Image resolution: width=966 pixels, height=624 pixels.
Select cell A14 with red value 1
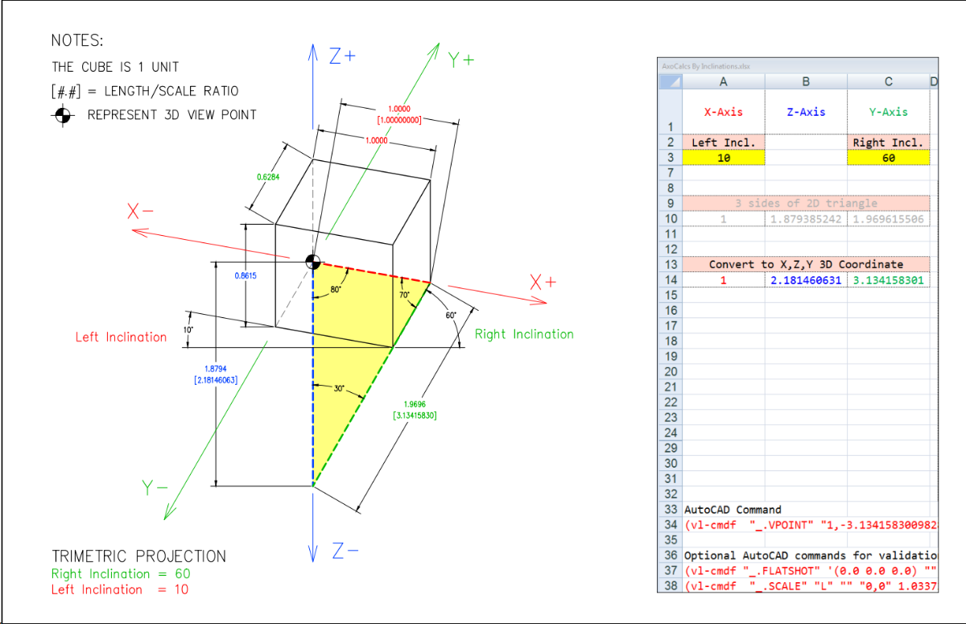pyautogui.click(x=723, y=280)
